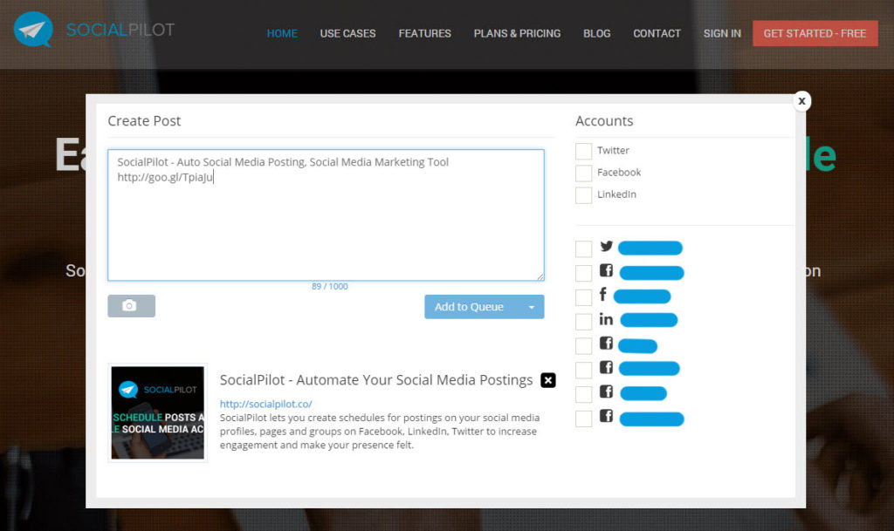Click the Schedule Posts preview thumbnail image
Screen dimensions: 894x531
click(157, 412)
